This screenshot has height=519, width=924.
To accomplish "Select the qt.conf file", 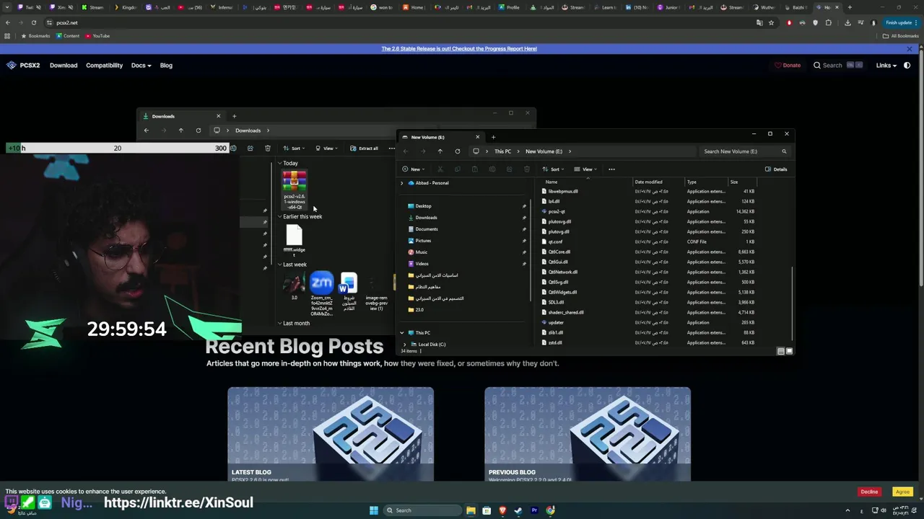I will pyautogui.click(x=555, y=241).
